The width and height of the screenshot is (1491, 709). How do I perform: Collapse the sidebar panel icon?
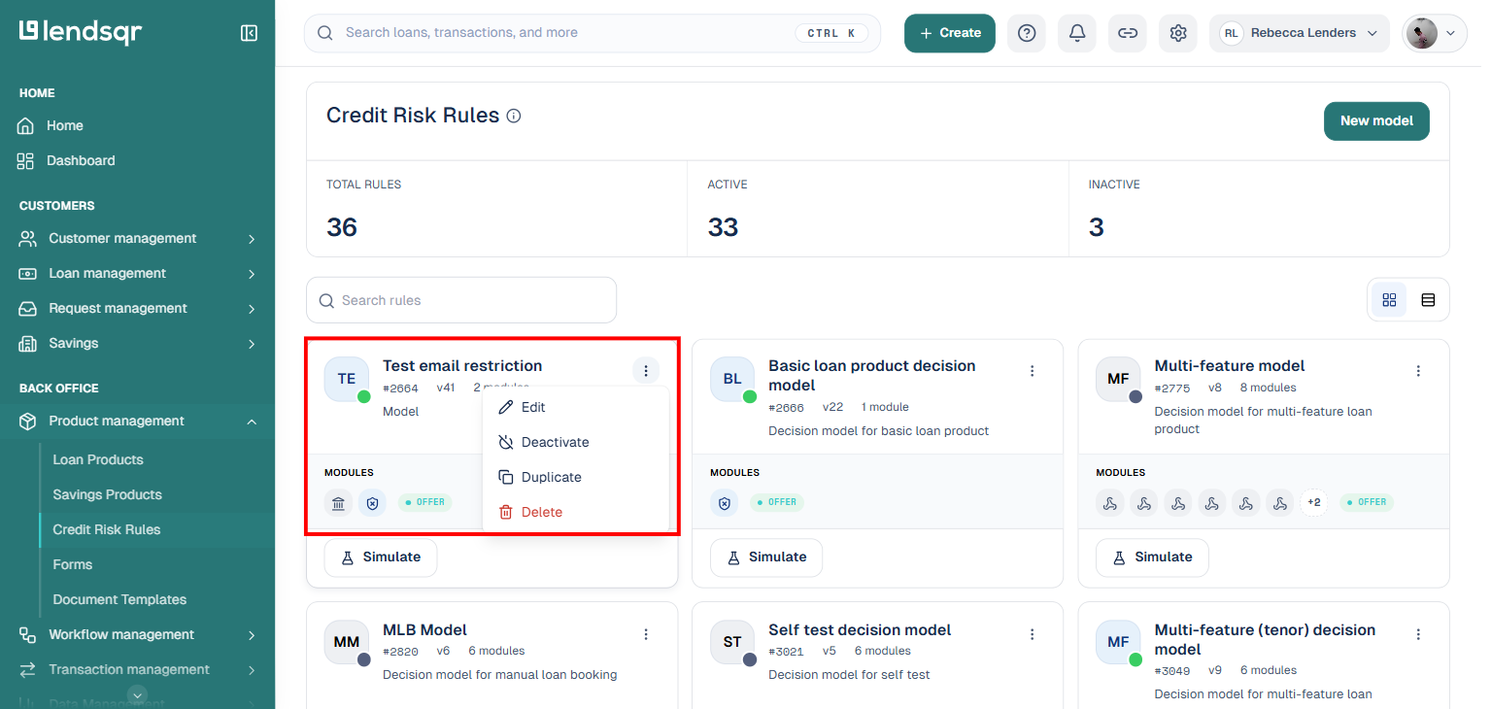tap(249, 33)
